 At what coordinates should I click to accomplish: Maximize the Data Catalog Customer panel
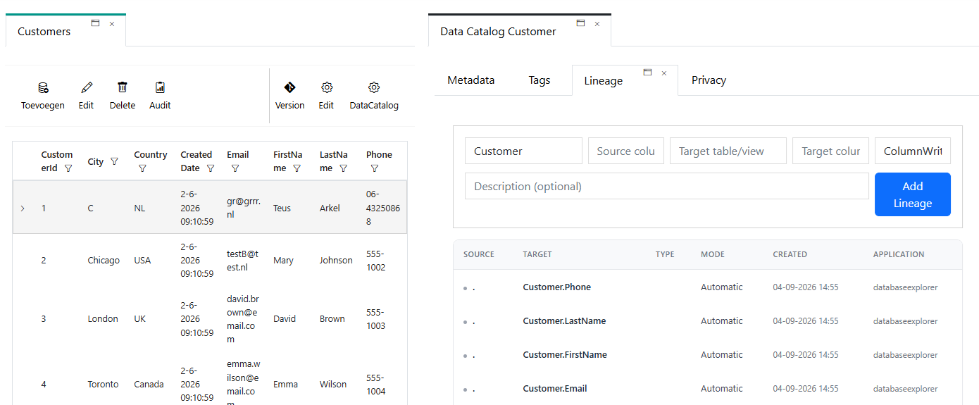580,23
